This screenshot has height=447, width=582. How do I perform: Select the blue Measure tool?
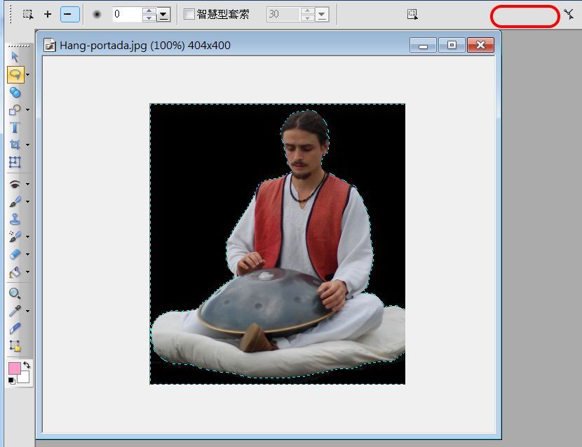click(x=15, y=328)
